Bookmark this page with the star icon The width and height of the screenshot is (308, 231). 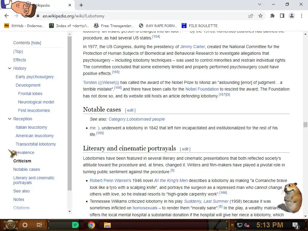pyautogui.click(x=260, y=16)
